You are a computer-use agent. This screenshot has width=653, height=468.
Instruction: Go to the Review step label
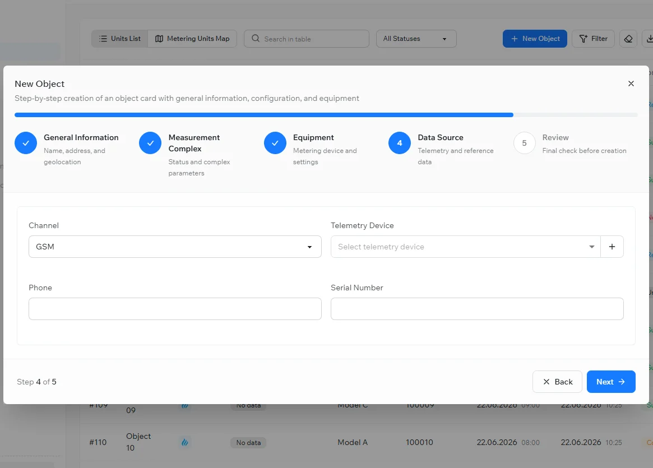(x=555, y=137)
